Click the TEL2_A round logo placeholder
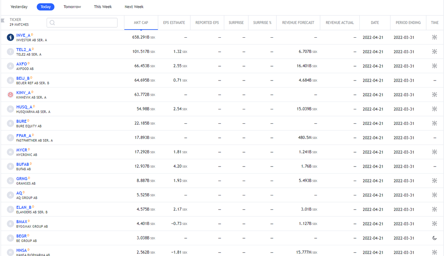The height and width of the screenshot is (256, 444). pyautogui.click(x=11, y=52)
